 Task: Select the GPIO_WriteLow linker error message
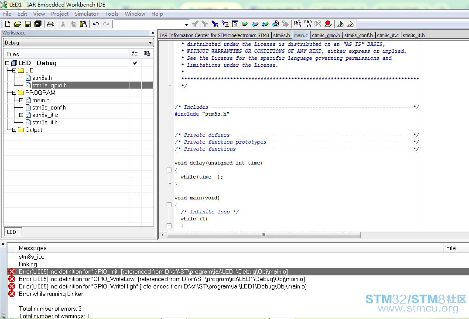tap(161, 279)
